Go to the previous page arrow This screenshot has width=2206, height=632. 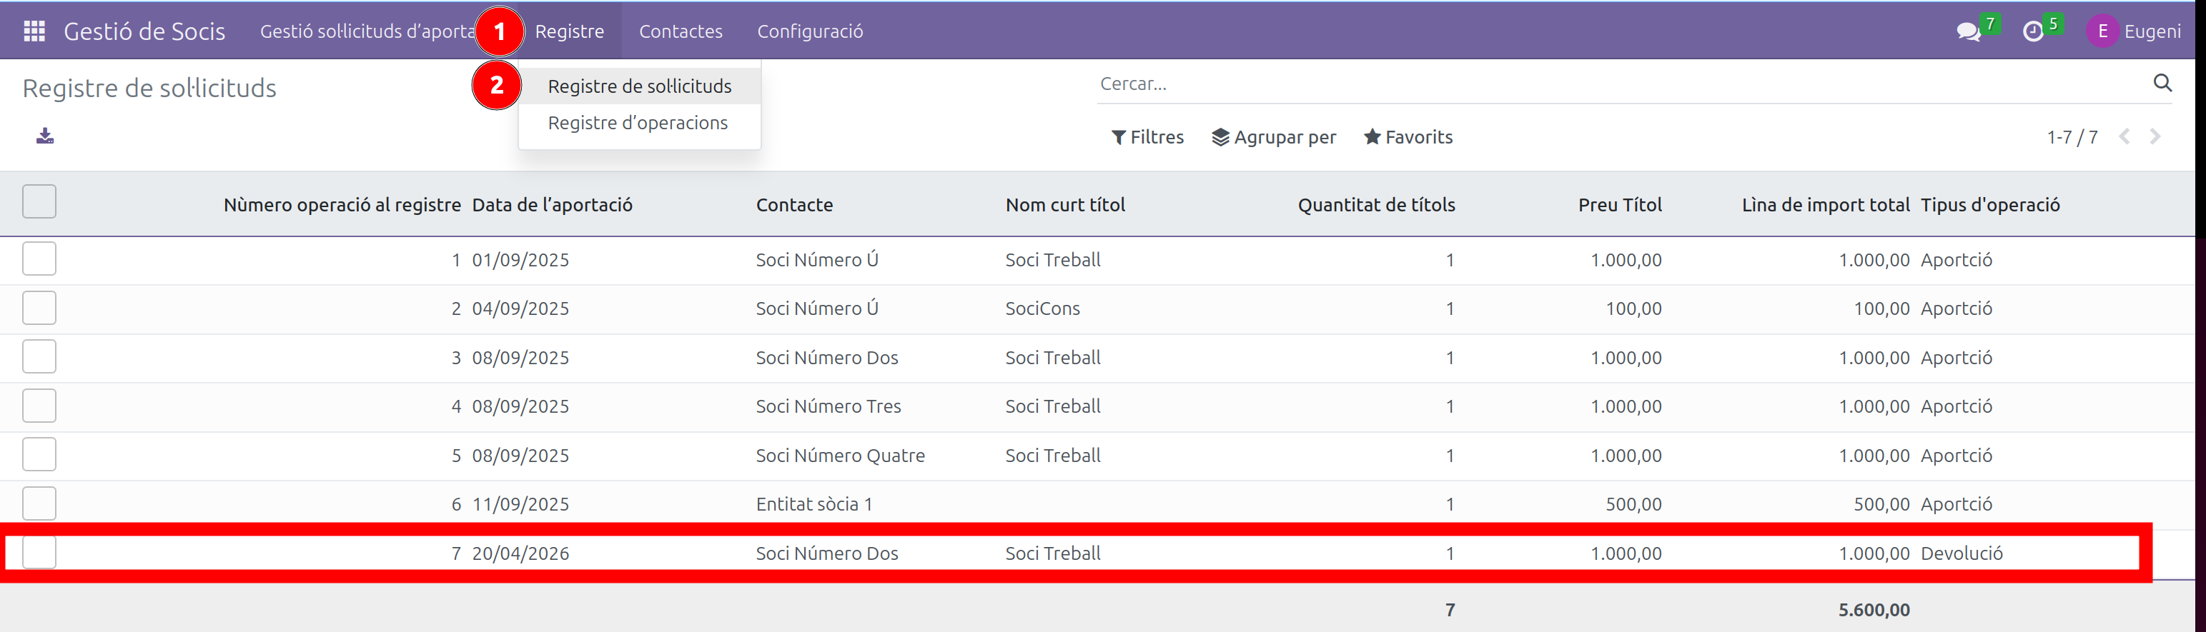click(2125, 137)
